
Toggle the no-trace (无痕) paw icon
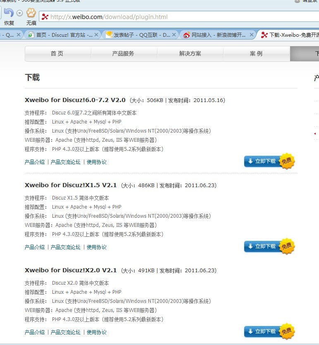[31, 13]
